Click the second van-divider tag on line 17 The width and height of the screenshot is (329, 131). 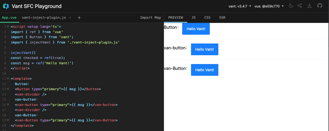pyautogui.click(x=31, y=110)
